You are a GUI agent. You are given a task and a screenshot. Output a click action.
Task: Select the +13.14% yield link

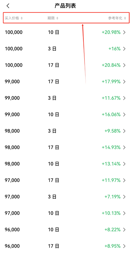click(x=111, y=164)
